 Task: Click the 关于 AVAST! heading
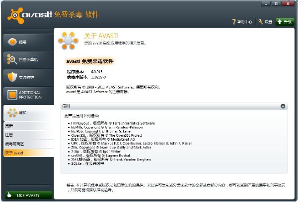click(101, 36)
